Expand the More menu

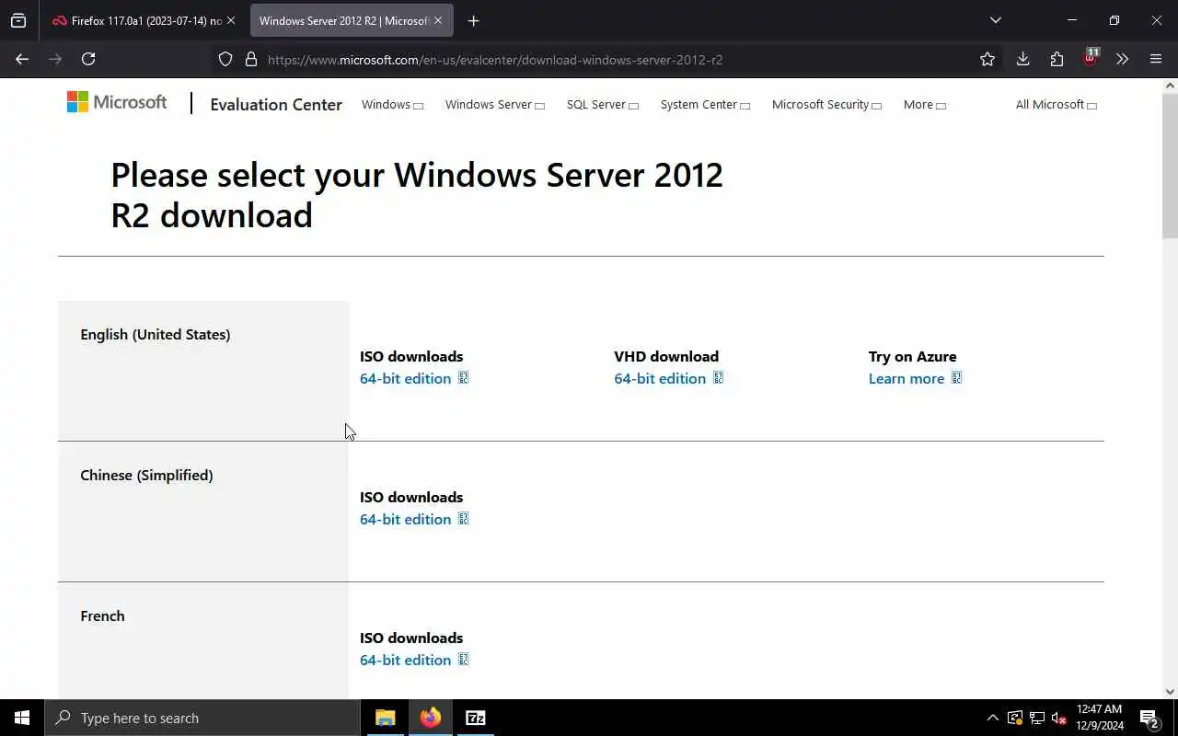click(x=925, y=105)
